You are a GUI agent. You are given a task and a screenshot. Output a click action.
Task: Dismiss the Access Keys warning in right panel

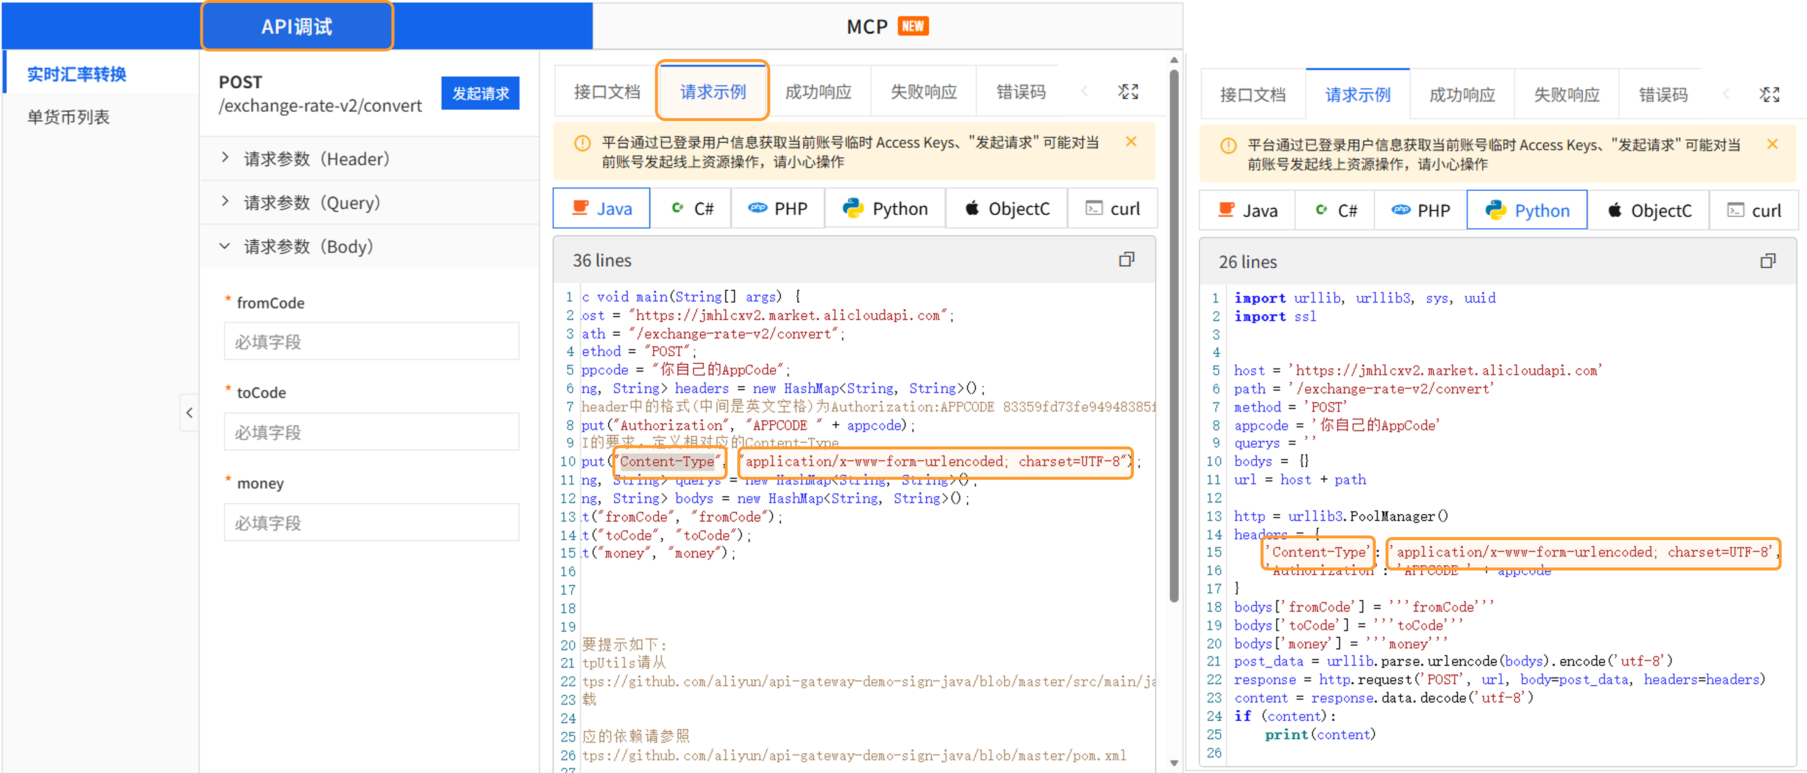point(1772,144)
